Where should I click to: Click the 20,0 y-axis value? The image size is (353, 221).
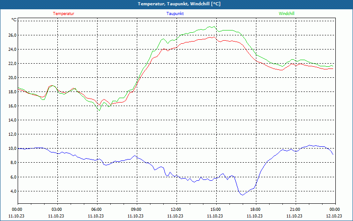12,78
